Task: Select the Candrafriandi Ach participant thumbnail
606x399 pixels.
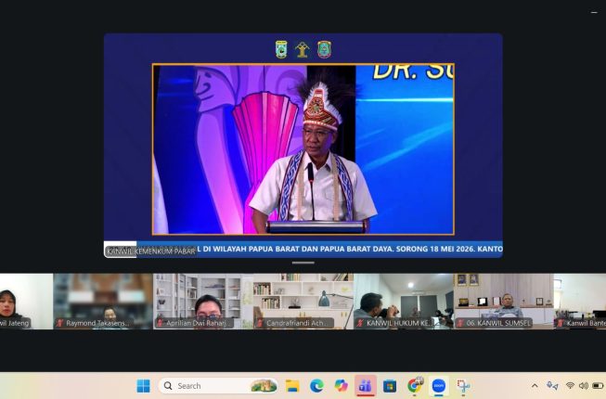Action: [303, 302]
